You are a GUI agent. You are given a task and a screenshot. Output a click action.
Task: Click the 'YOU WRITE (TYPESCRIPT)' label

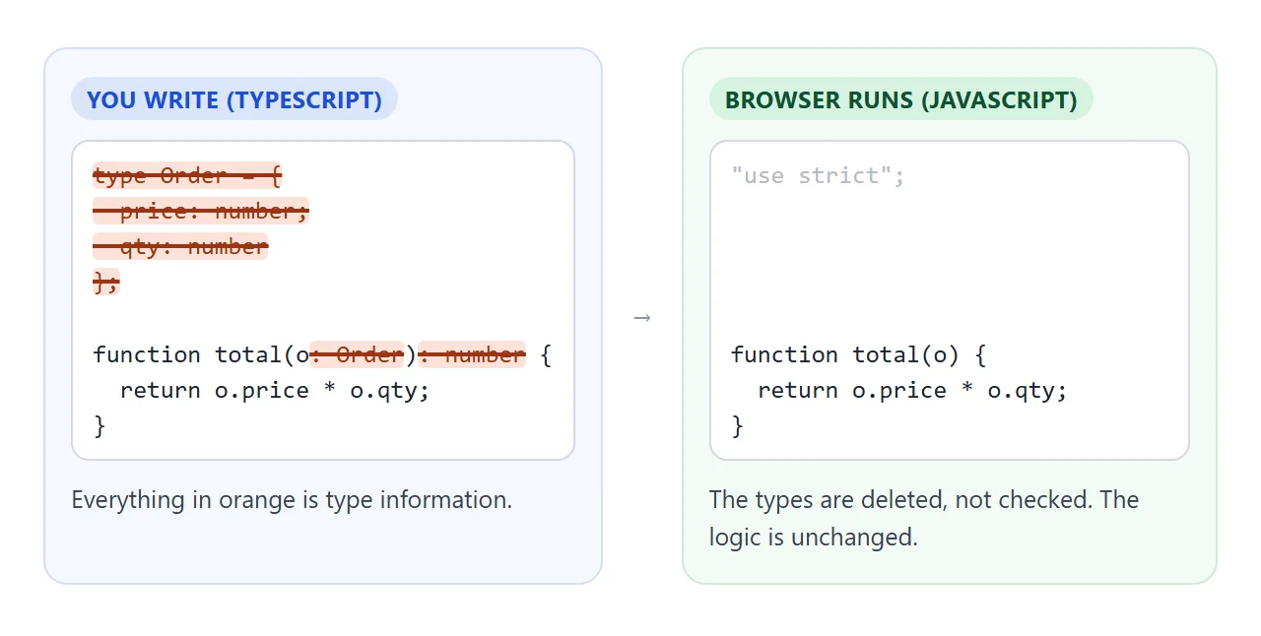[234, 99]
